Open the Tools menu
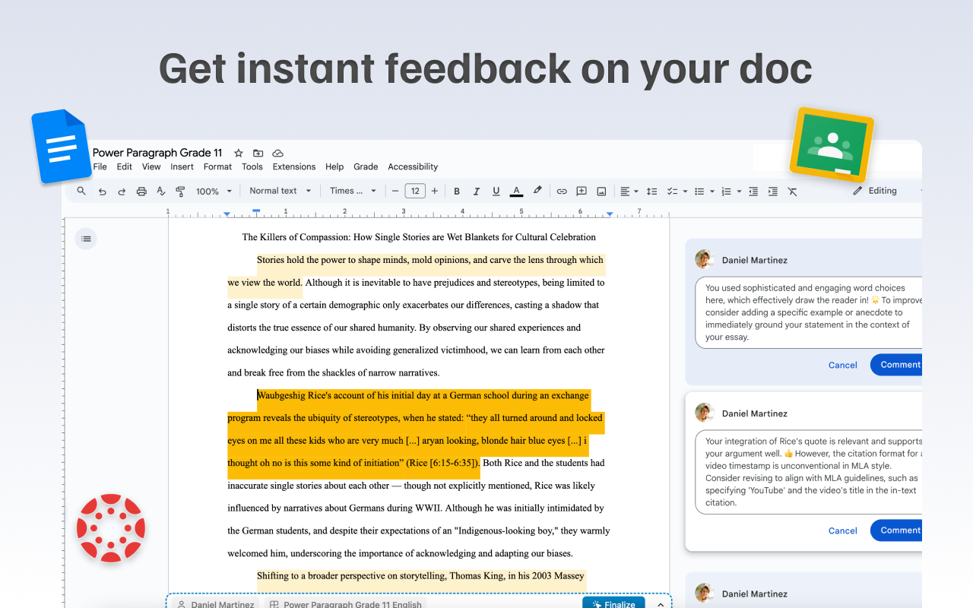The width and height of the screenshot is (973, 608). click(x=252, y=166)
